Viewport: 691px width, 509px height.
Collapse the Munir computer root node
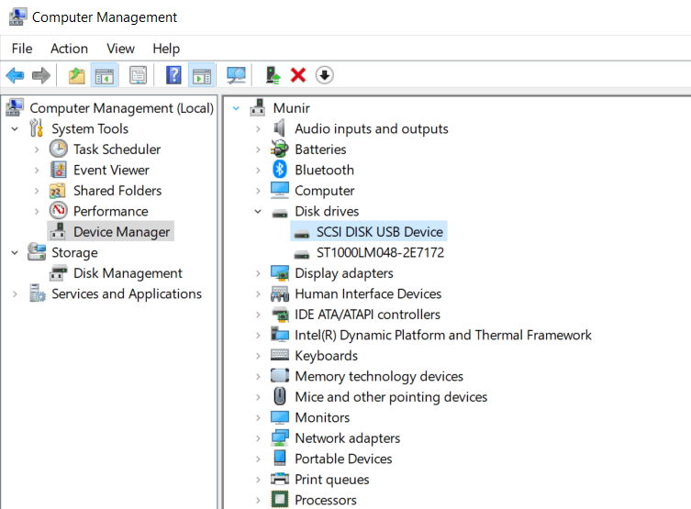coord(236,108)
